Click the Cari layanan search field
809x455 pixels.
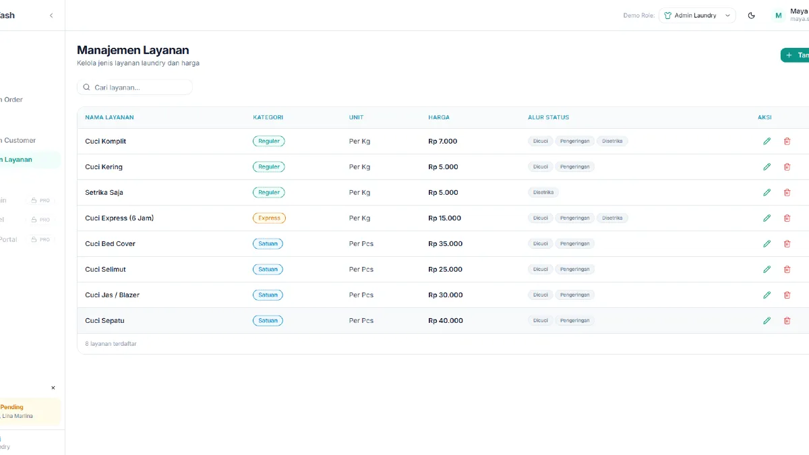click(135, 87)
